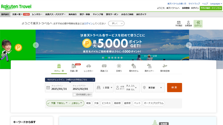
Task: Show previous banner with left arrow
Action: pyautogui.click(x=36, y=45)
